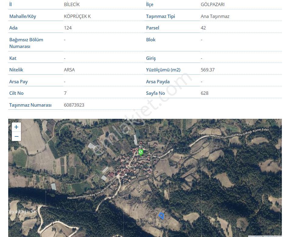Click the KÖPRÜÇEK K neighborhood value
This screenshot has width=291, height=237.
click(x=77, y=16)
